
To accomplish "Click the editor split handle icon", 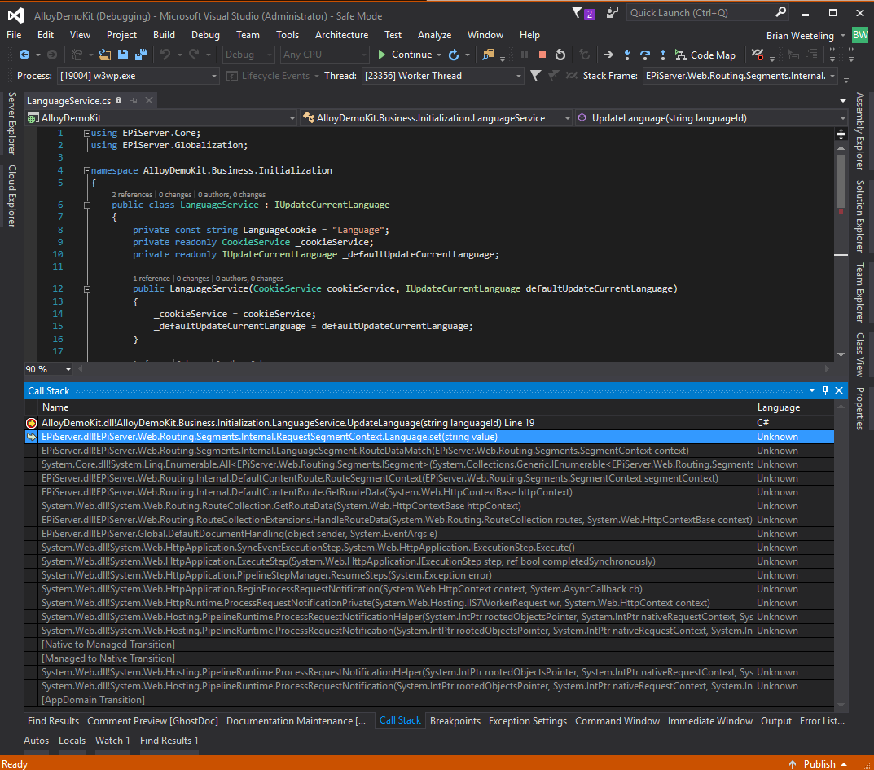I will point(841,134).
